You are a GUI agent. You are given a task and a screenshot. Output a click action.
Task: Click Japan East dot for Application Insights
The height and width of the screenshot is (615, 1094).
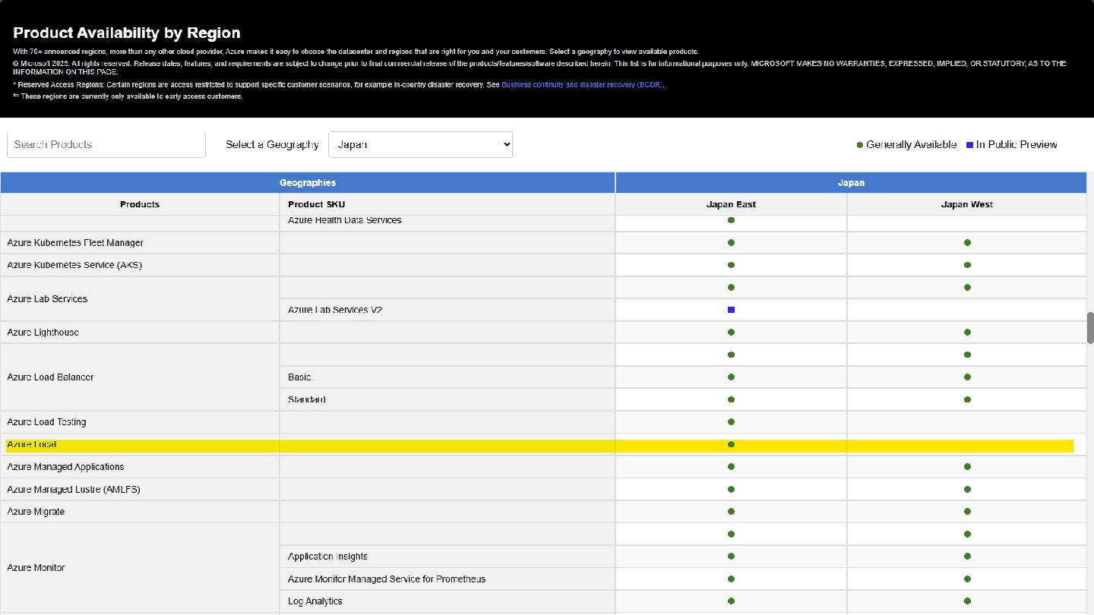[731, 557]
